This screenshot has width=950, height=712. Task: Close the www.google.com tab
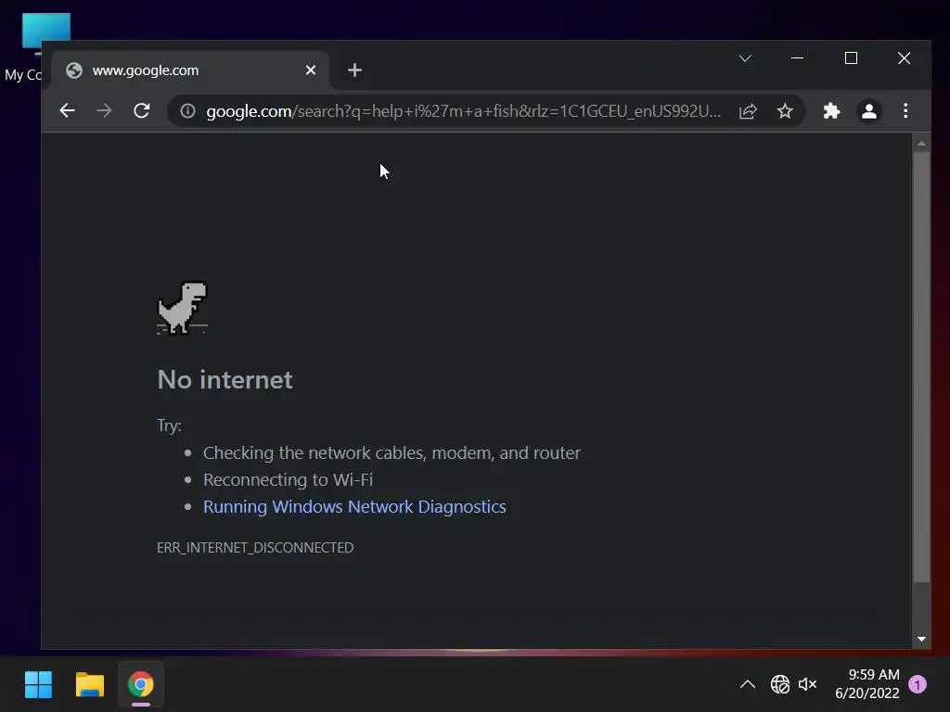pos(311,70)
